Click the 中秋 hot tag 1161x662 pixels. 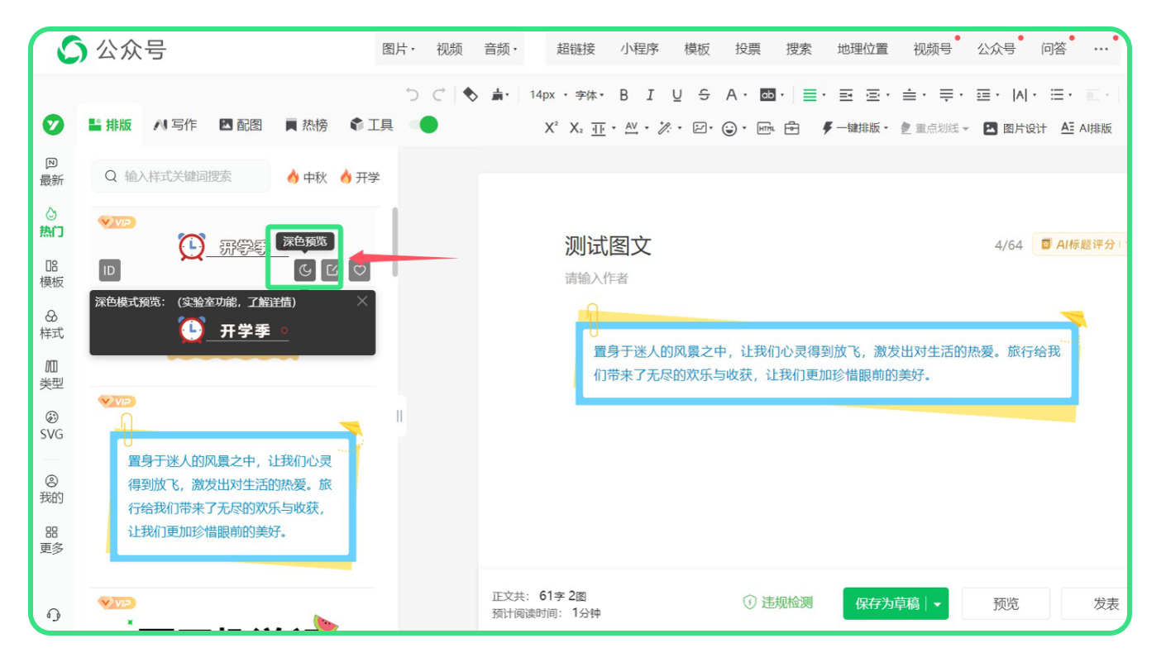tap(307, 177)
